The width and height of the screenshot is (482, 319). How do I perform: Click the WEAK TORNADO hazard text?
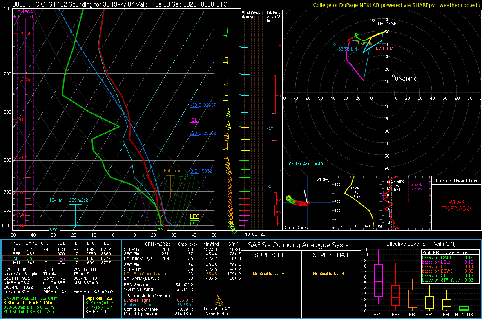coord(457,205)
